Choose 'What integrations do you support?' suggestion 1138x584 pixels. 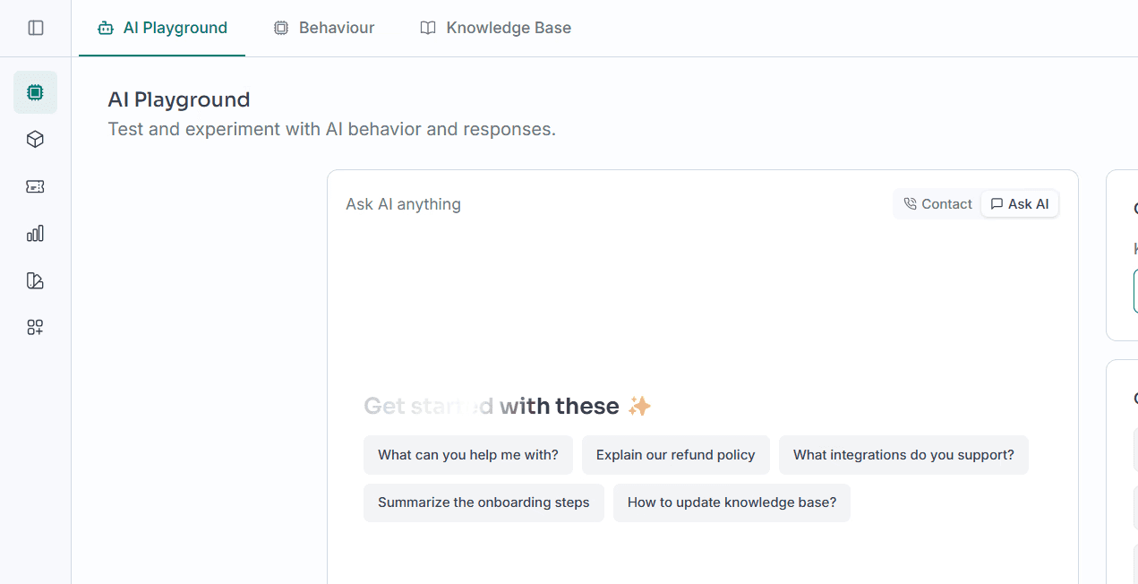(903, 455)
